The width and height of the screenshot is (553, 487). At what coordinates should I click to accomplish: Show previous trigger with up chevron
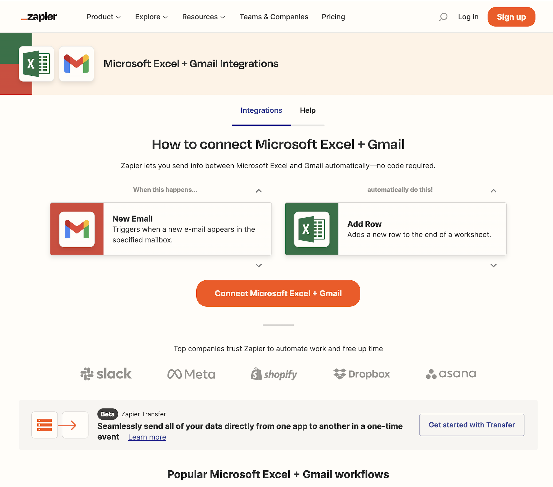coord(259,191)
